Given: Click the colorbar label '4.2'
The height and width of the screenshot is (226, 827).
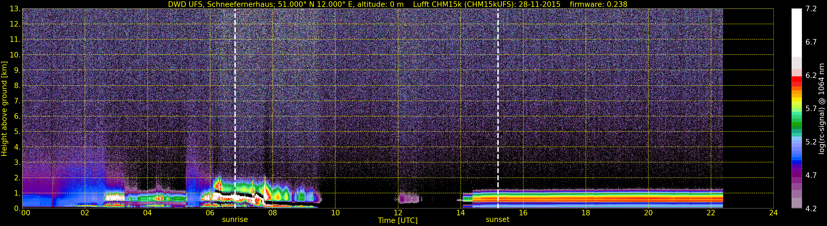Looking at the screenshot, I should pyautogui.click(x=811, y=209).
